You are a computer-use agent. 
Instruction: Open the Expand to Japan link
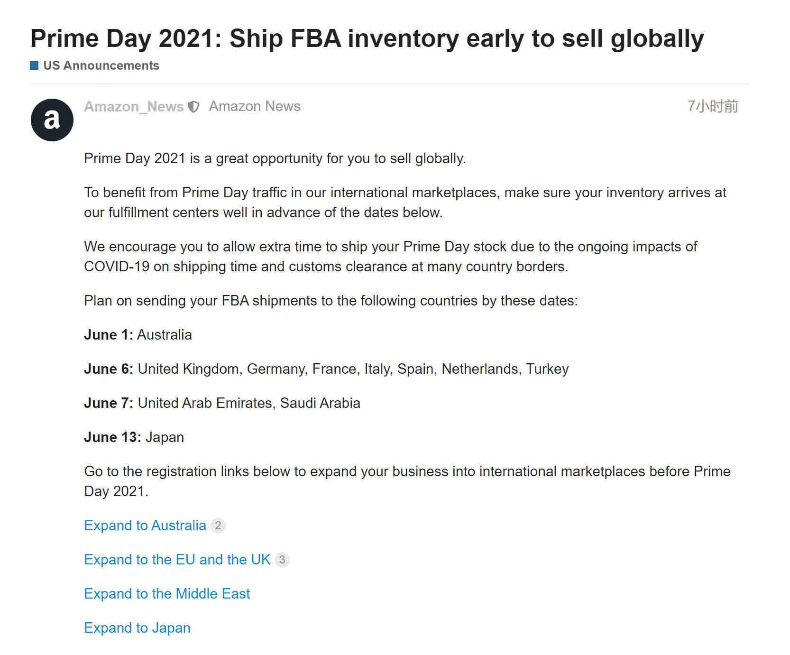pyautogui.click(x=137, y=628)
